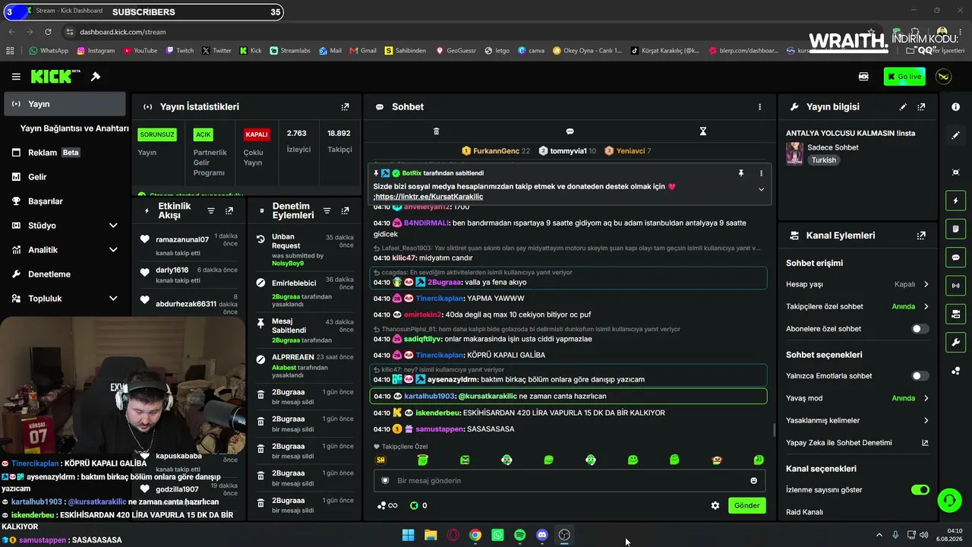The height and width of the screenshot is (547, 972).
Task: Open Denetleme in the sidebar
Action: (x=63, y=274)
